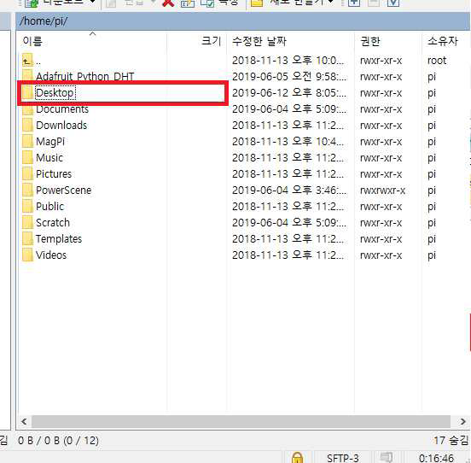Screen dimensions: 471x463
Task: Select the Adafruit_Python_DHT folder
Action: click(x=84, y=76)
